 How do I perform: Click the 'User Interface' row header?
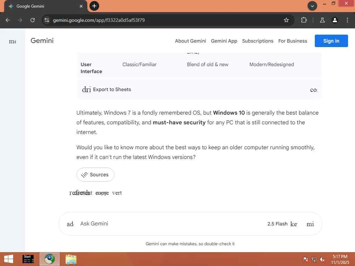[91, 68]
